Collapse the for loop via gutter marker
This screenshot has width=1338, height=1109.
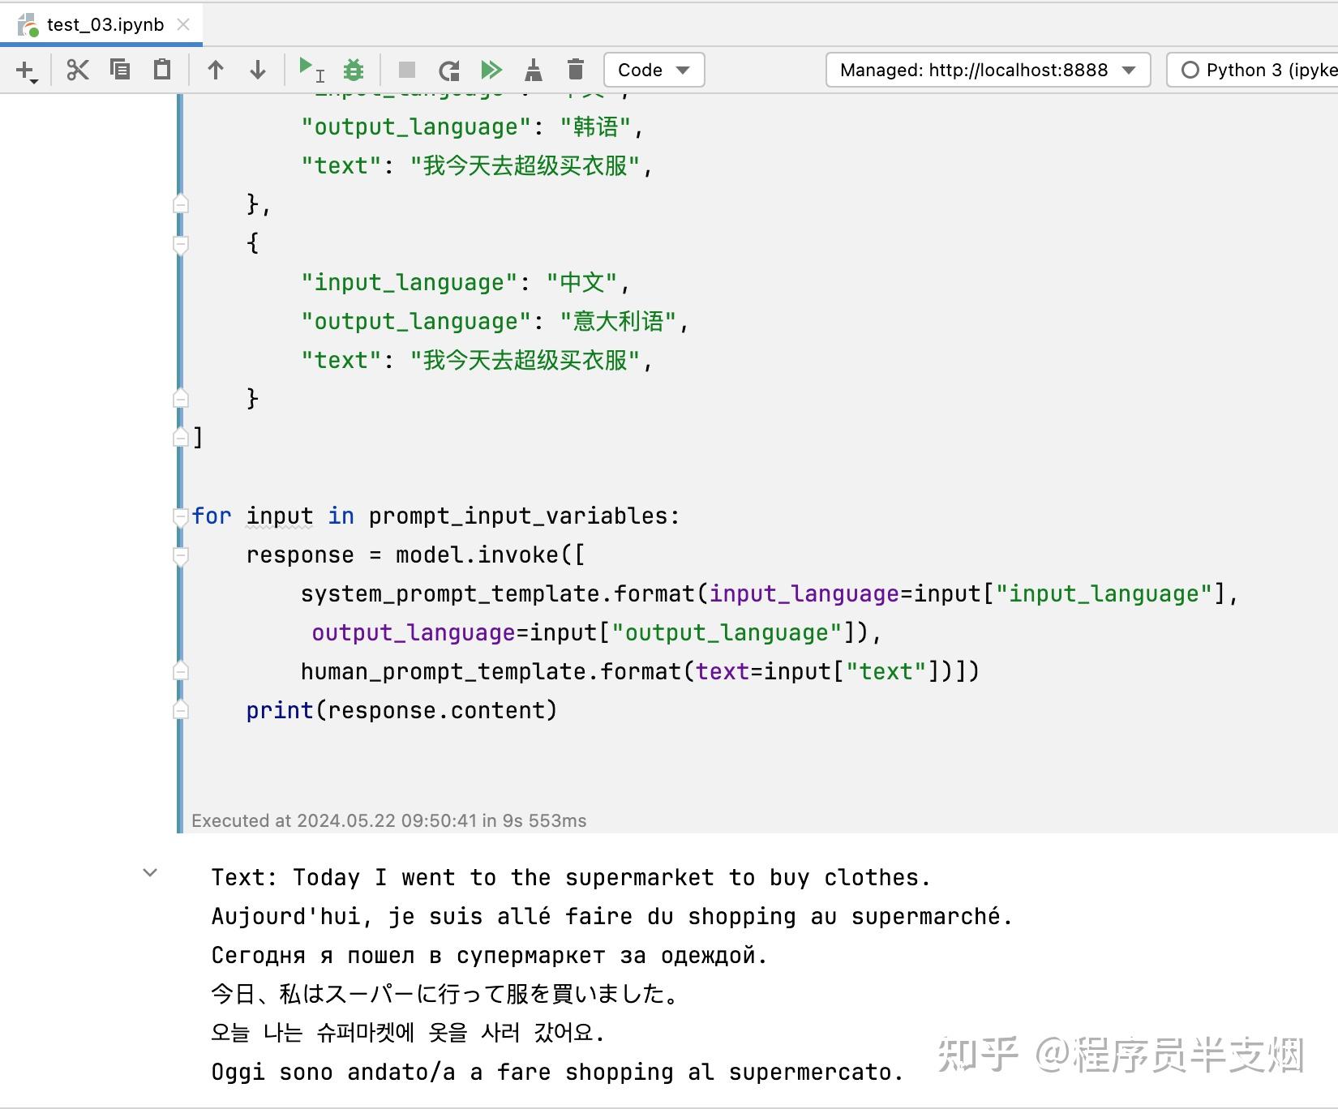click(x=179, y=517)
